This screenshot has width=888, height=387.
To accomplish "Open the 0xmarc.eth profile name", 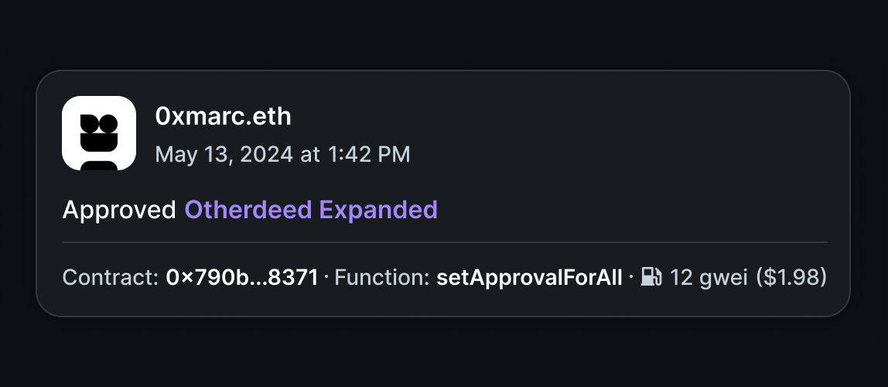I will [223, 117].
